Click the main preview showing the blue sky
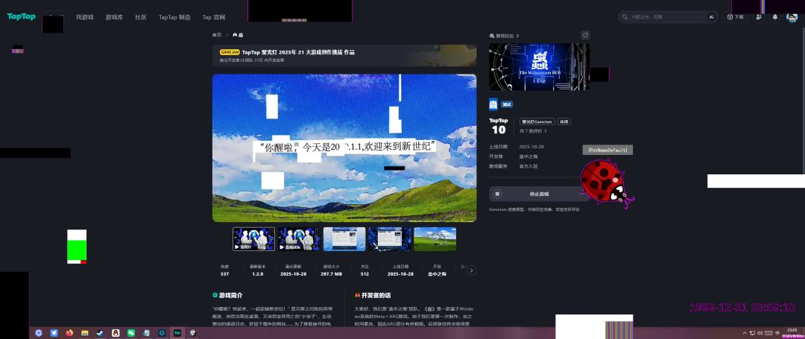Image resolution: width=805 pixels, height=339 pixels. point(344,148)
